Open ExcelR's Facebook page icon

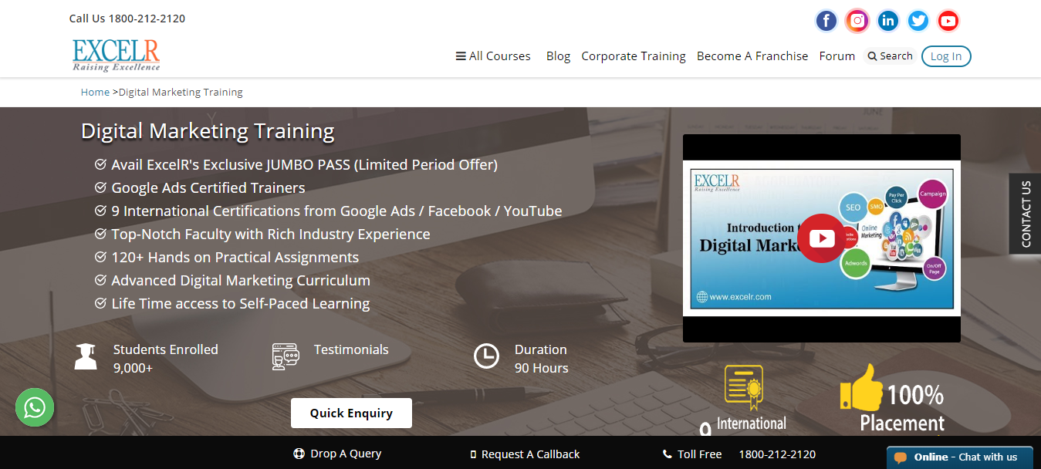tap(826, 21)
